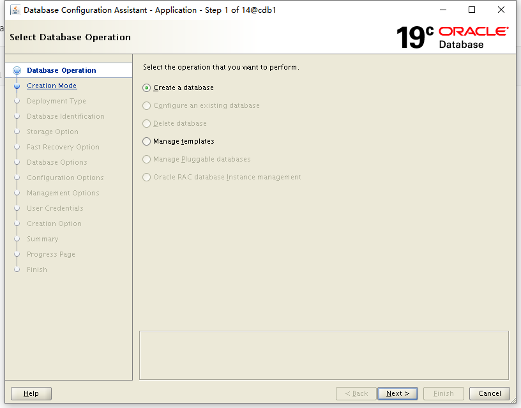Click Storage Option step in sidebar

[52, 132]
